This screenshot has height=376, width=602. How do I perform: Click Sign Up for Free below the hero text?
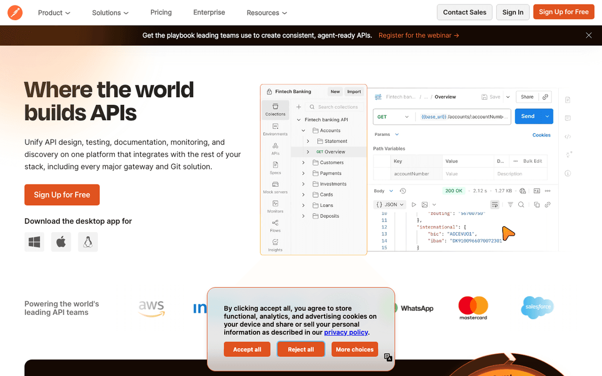pyautogui.click(x=62, y=195)
